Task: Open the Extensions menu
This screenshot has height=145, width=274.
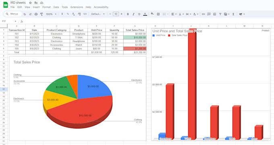Action: point(77,7)
